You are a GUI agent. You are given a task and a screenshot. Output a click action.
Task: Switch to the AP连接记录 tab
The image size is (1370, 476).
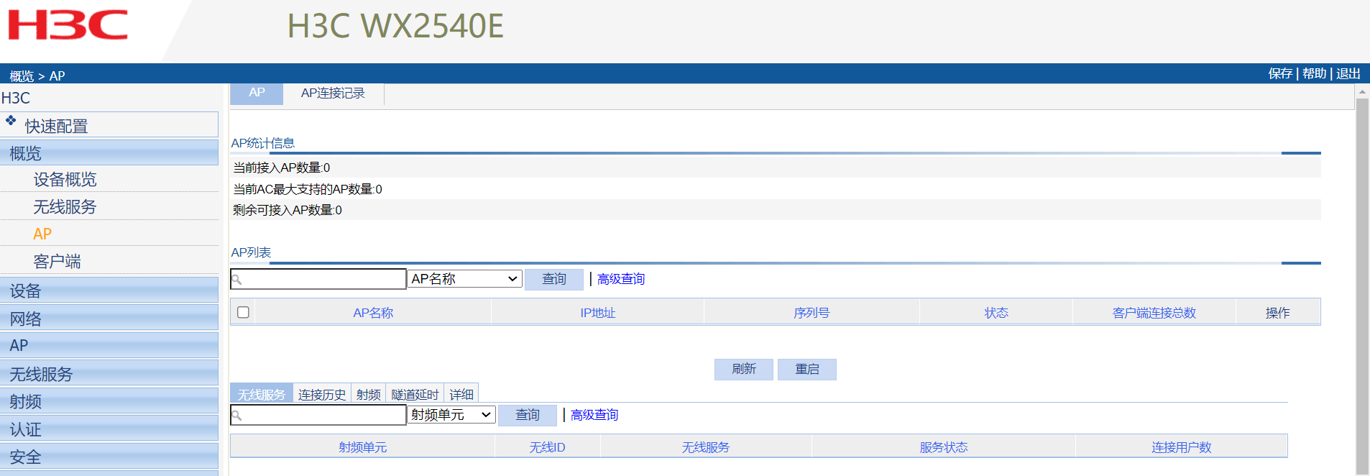(x=333, y=93)
